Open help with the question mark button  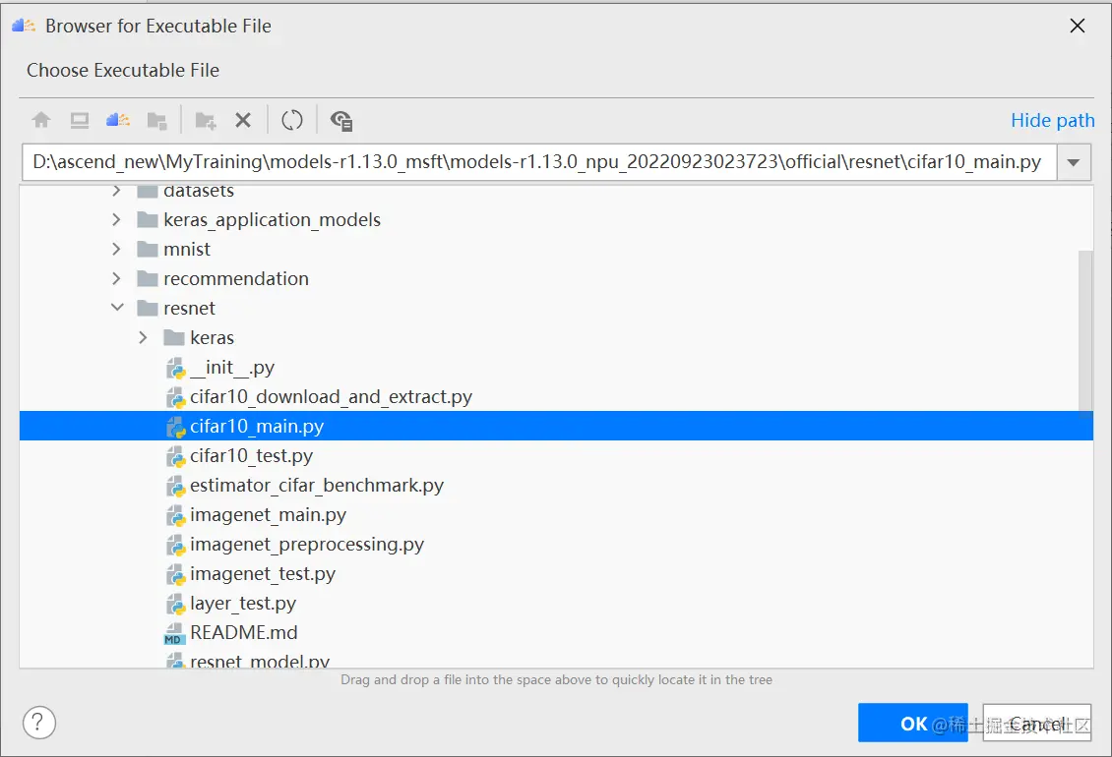[x=39, y=723]
